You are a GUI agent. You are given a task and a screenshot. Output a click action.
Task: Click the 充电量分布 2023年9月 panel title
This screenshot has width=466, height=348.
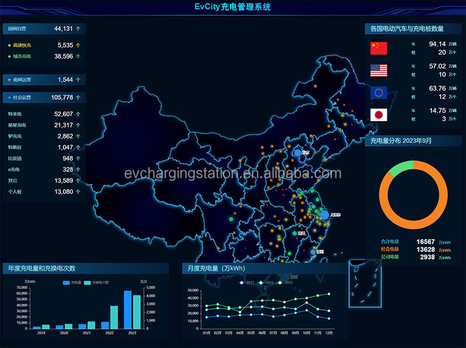point(401,140)
